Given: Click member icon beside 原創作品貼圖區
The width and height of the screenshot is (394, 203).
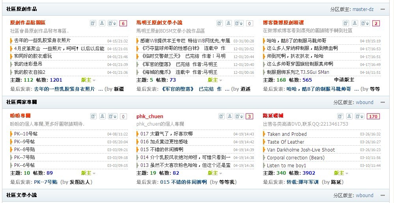Looking at the screenshot, I should [102, 23].
